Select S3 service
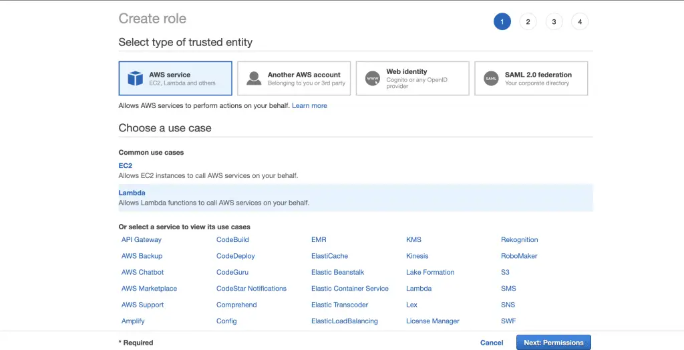684x350 pixels. (505, 273)
